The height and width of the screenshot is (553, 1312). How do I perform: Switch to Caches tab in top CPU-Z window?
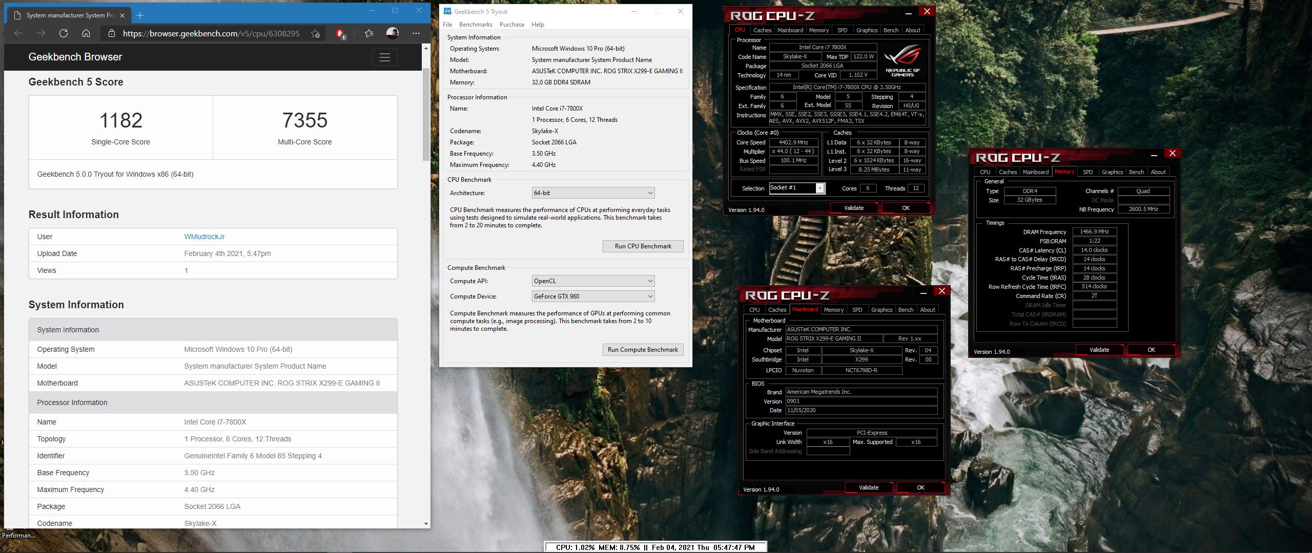tap(762, 30)
